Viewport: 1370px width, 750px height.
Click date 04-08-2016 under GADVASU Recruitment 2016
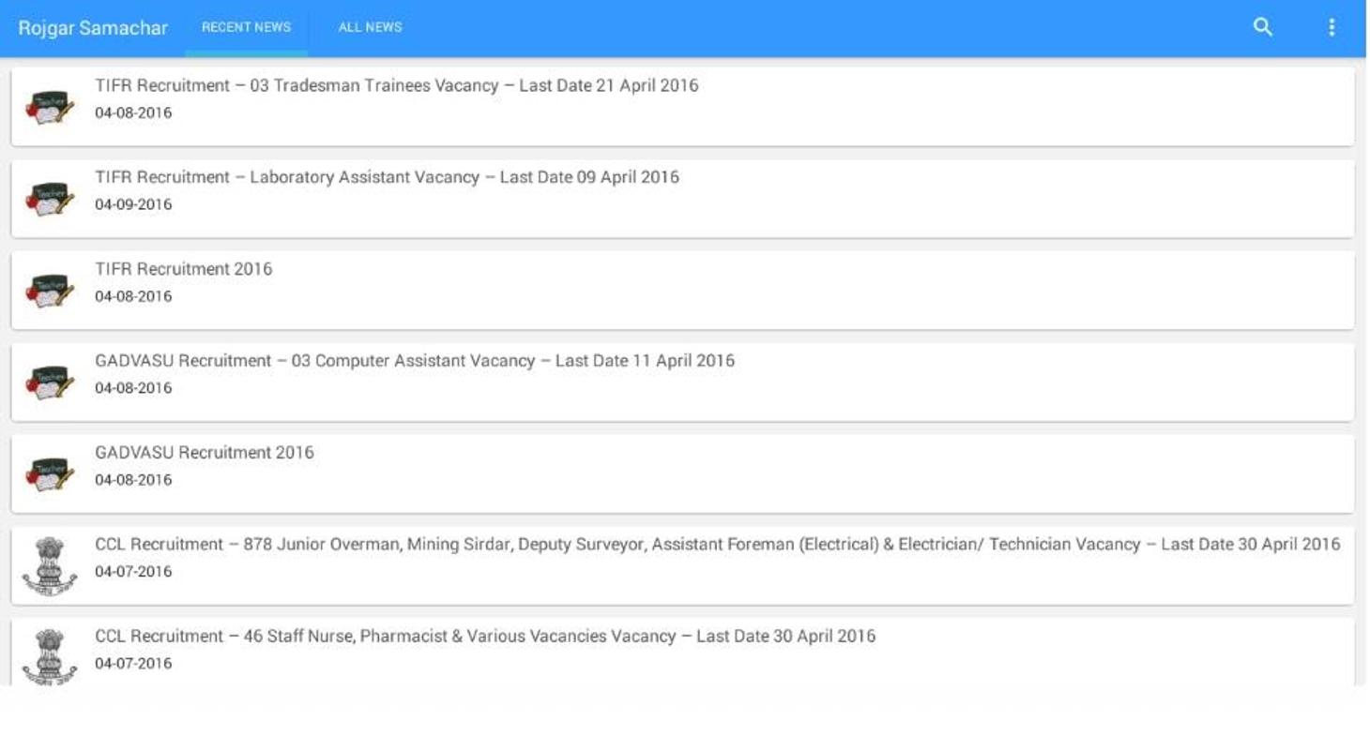tap(133, 480)
